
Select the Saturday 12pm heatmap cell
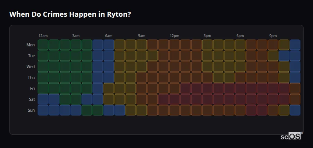point(174,99)
